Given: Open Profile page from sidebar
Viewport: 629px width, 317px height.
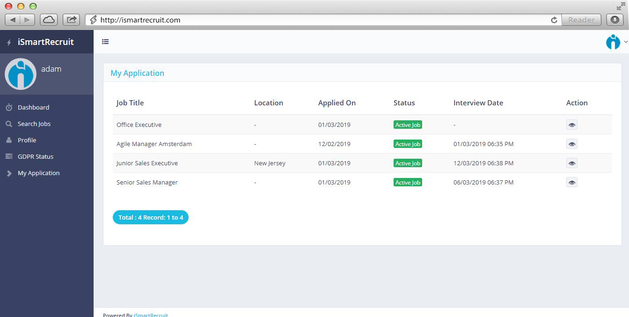Looking at the screenshot, I should click(x=27, y=140).
